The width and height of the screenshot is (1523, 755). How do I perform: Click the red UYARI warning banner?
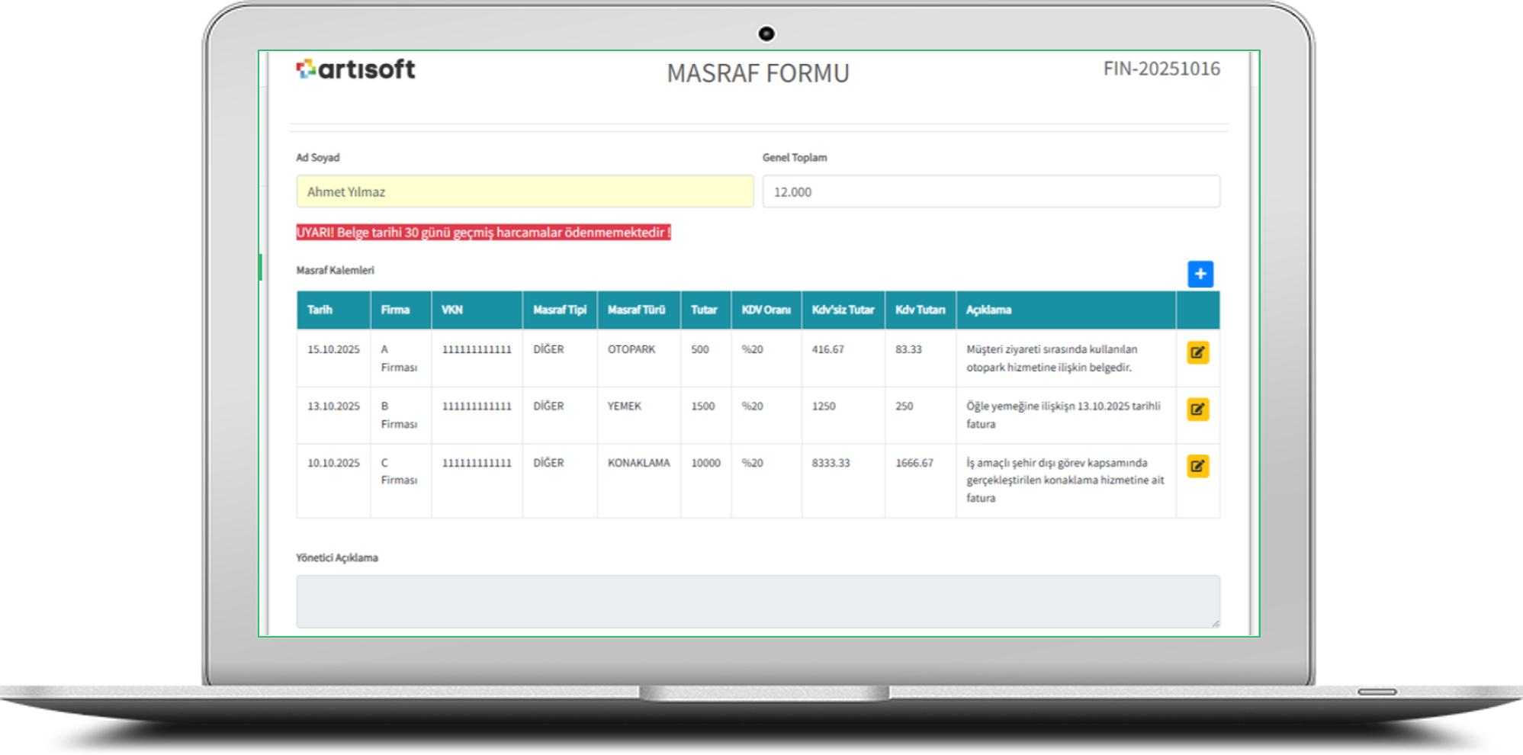[x=484, y=233]
